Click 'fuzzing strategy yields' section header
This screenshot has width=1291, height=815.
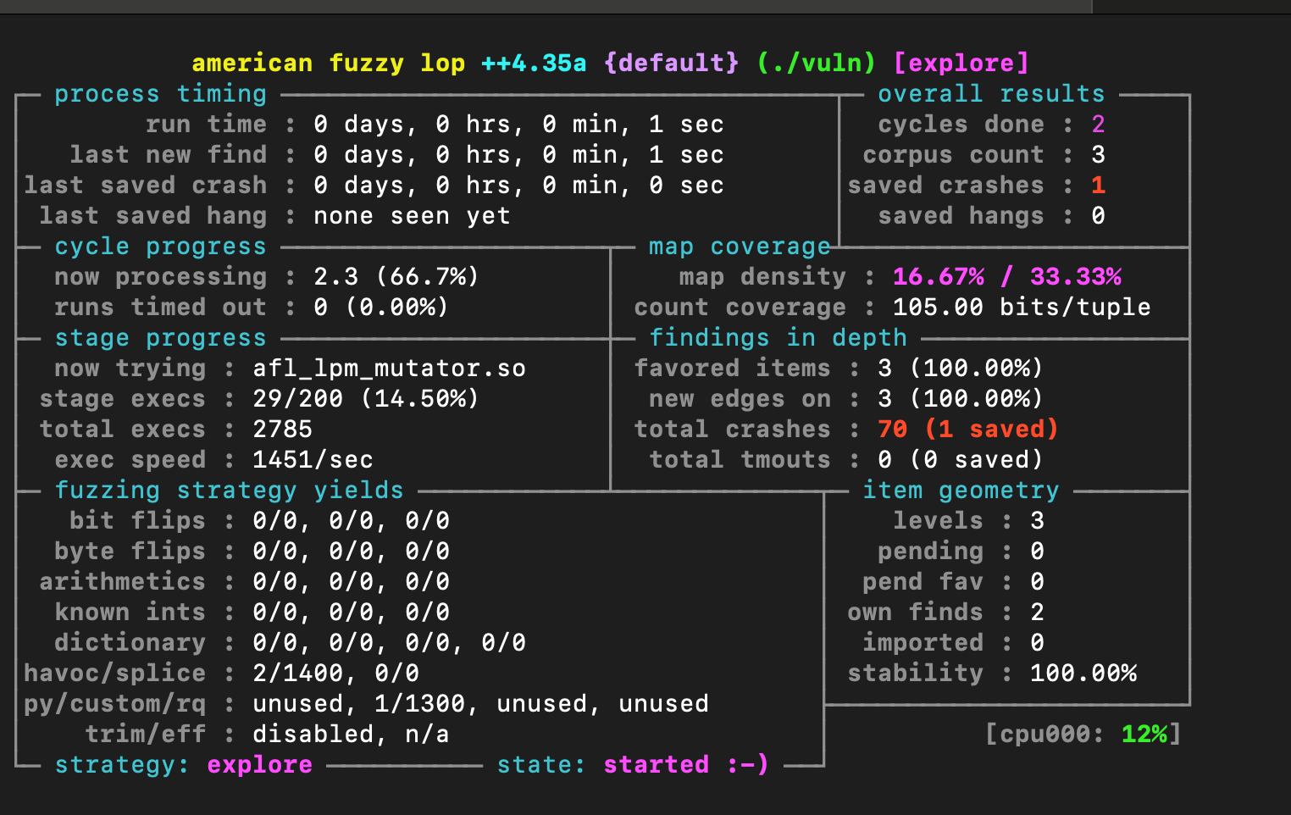click(230, 491)
